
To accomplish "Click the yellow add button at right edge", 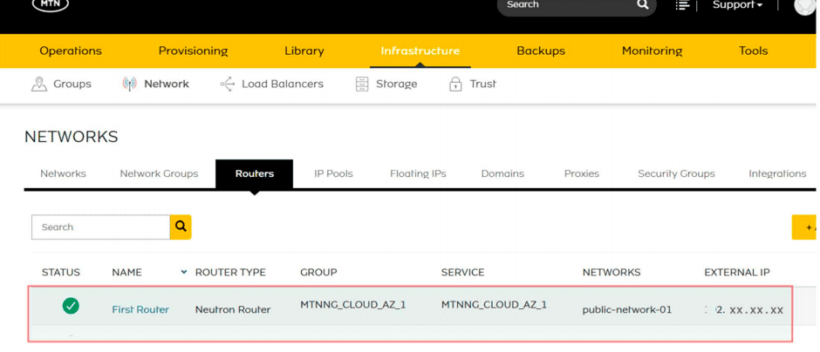I will 805,227.
